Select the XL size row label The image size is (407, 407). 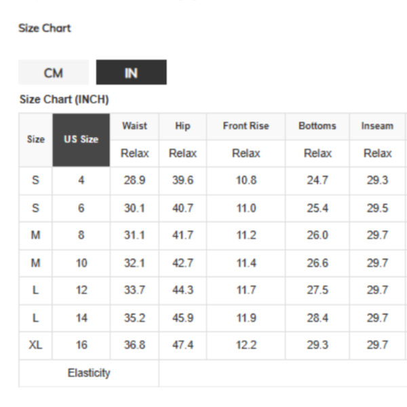pos(36,345)
